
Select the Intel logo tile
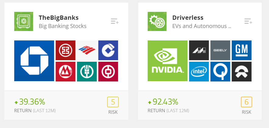pyautogui.click(x=199, y=71)
